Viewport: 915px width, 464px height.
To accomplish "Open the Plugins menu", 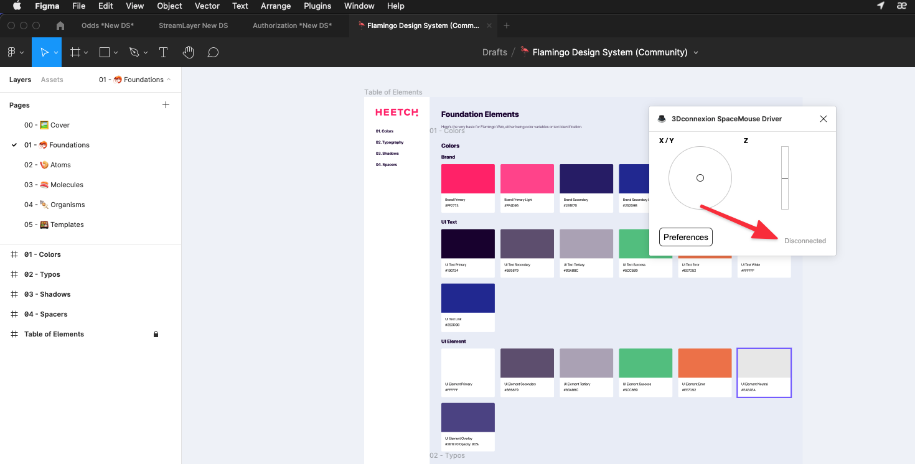I will 317,6.
